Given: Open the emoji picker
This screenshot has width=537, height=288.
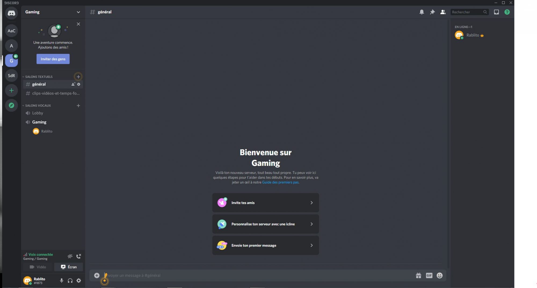Looking at the screenshot, I should (440, 275).
